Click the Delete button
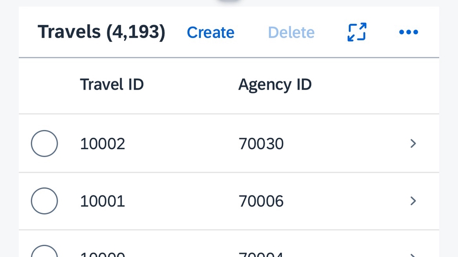 (x=291, y=32)
